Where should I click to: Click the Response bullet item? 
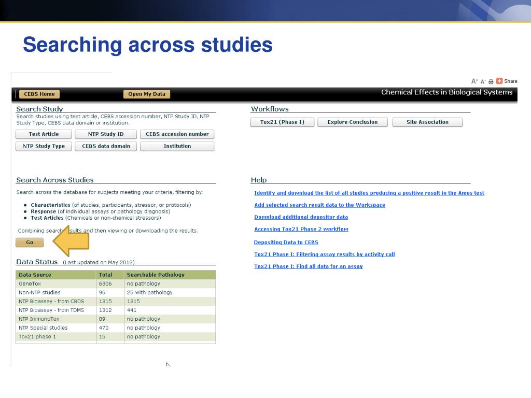(x=100, y=211)
